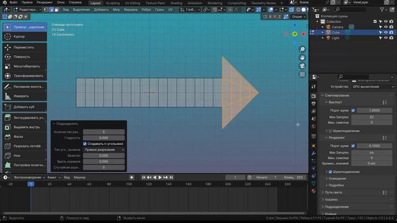Click the Smoothness (Гладкость) 0.000 slider
The height and width of the screenshot is (223, 397).
point(104,138)
